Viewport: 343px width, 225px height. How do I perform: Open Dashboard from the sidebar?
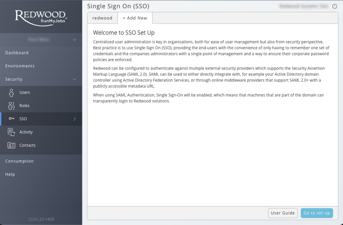tap(17, 53)
